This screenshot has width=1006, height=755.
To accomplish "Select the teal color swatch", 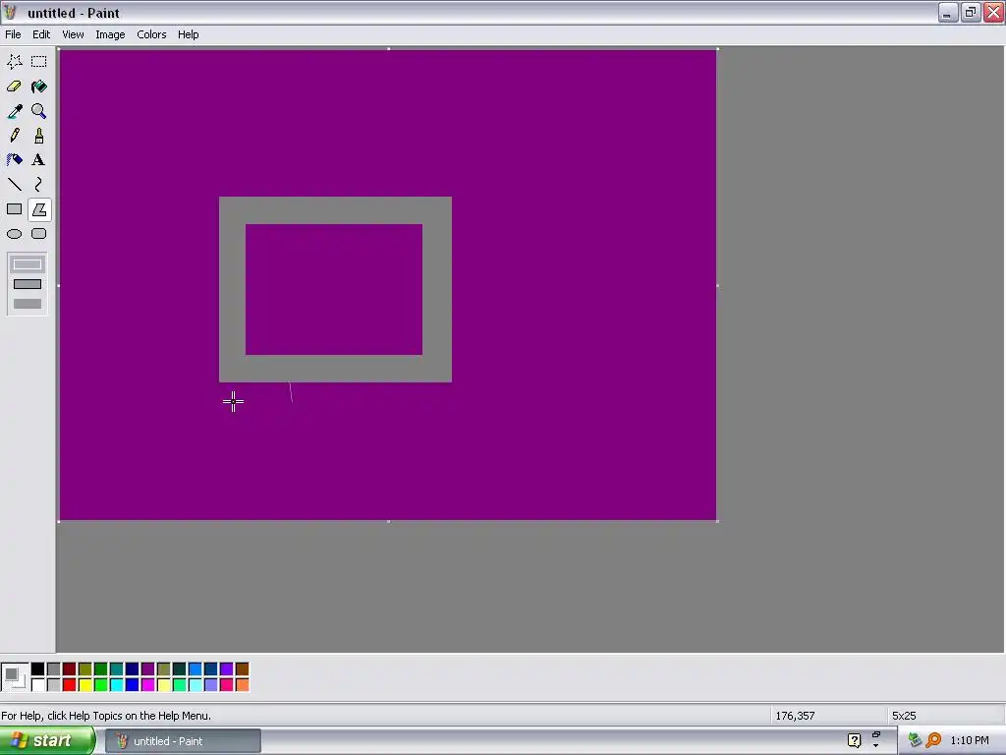I will tap(117, 669).
